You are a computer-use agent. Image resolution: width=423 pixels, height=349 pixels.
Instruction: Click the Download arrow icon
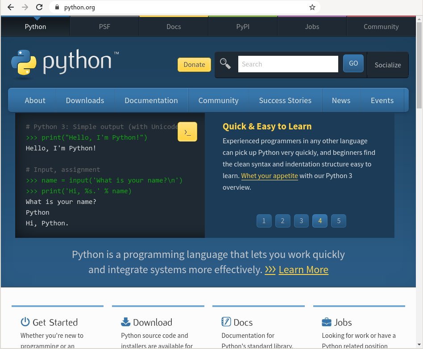[x=125, y=322]
